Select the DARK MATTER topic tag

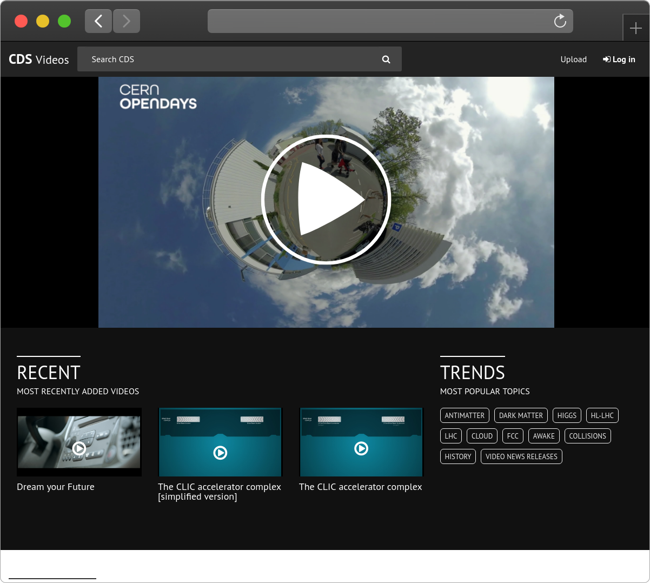pos(521,415)
